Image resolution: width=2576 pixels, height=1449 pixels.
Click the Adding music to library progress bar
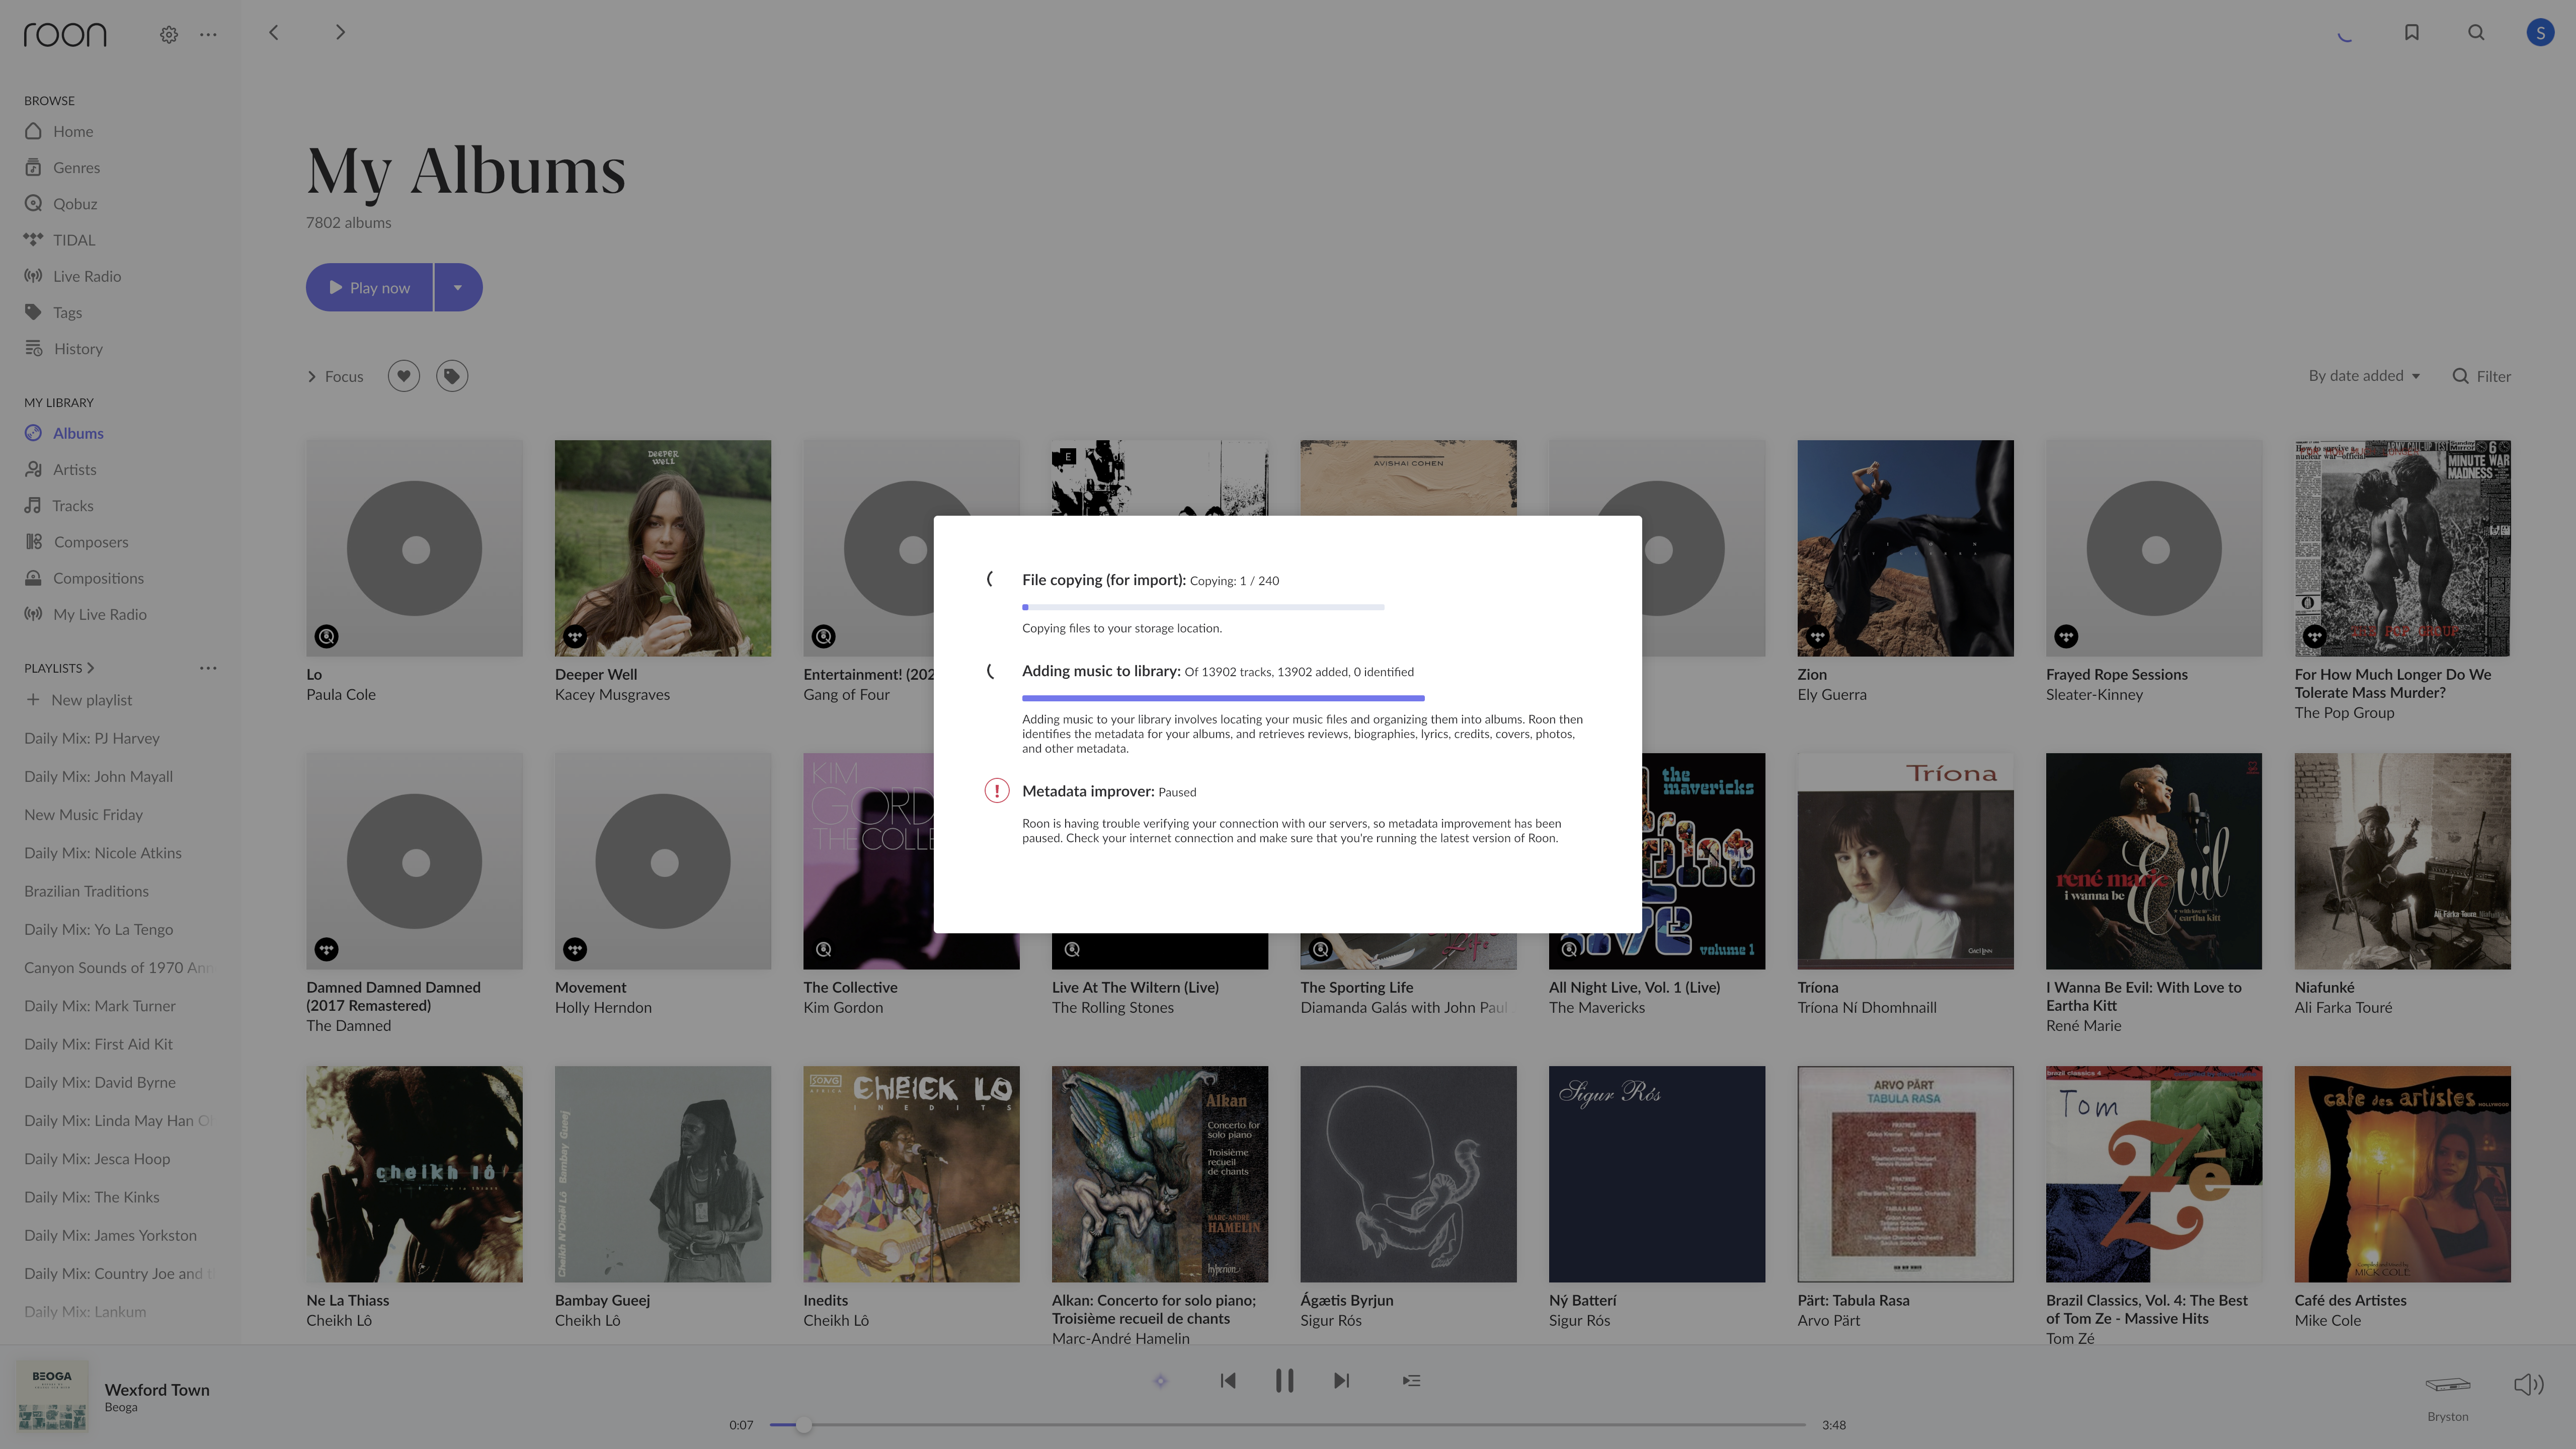(1223, 698)
